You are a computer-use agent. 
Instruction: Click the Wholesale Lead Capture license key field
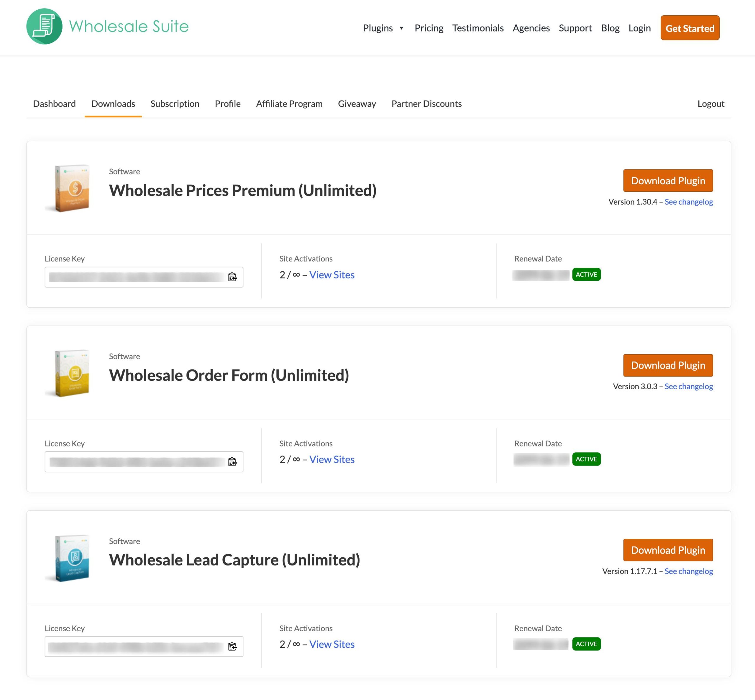click(144, 647)
